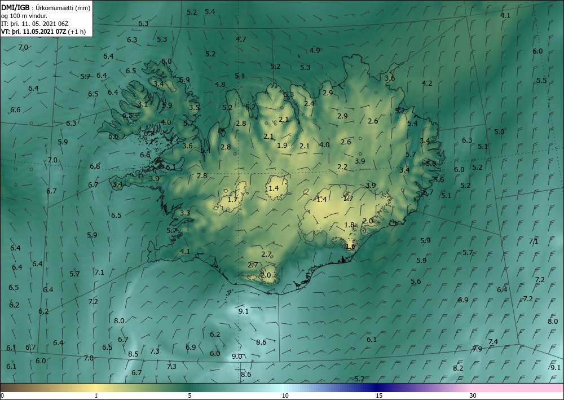
Task: Select the '3.3' value on the map
Action: [x=185, y=213]
